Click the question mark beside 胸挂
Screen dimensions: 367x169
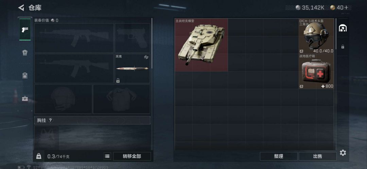(50, 120)
